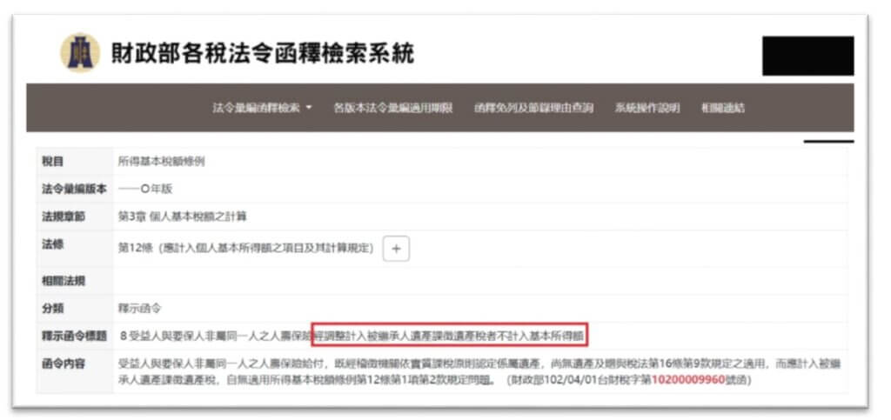
Task: Click the red-outlined portion of the ruling title
Action: [x=449, y=334]
